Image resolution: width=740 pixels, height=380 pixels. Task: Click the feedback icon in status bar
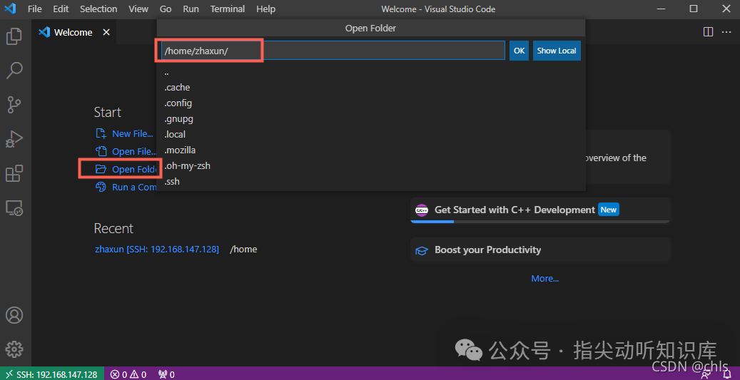[x=706, y=374]
